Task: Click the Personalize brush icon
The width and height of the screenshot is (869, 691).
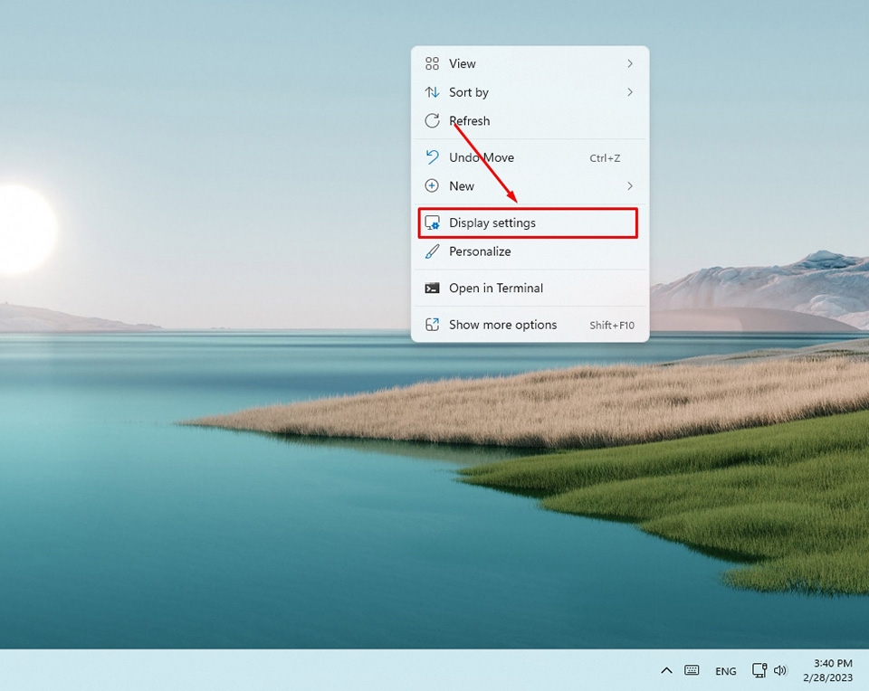Action: pos(433,251)
